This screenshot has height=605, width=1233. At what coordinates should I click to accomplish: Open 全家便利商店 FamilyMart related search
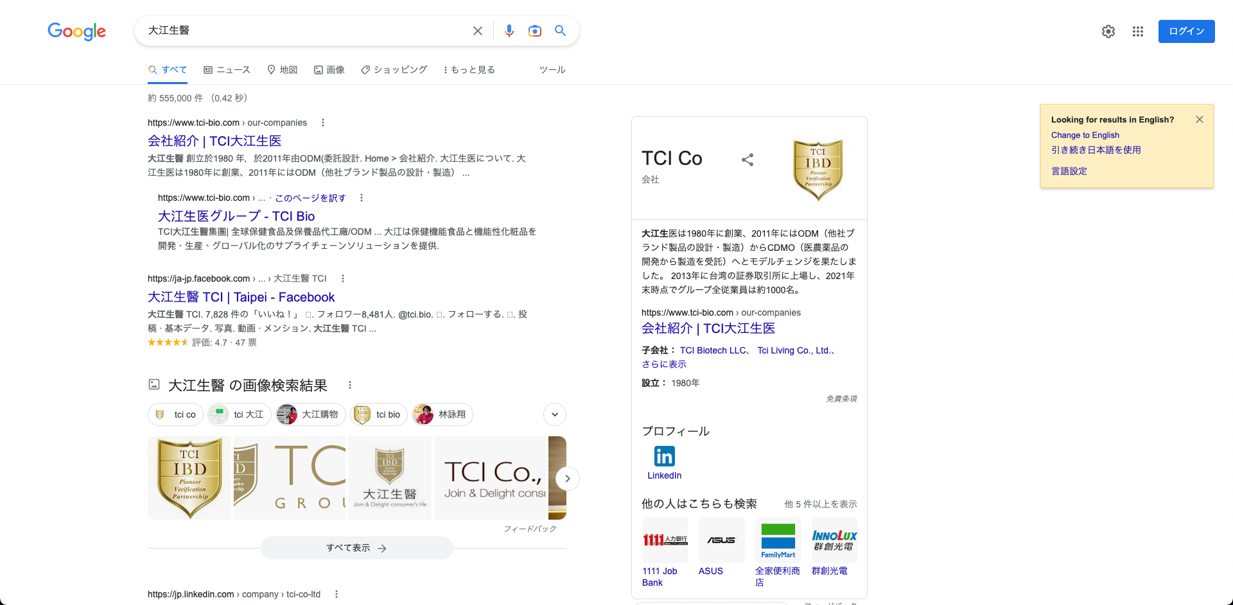pyautogui.click(x=778, y=552)
